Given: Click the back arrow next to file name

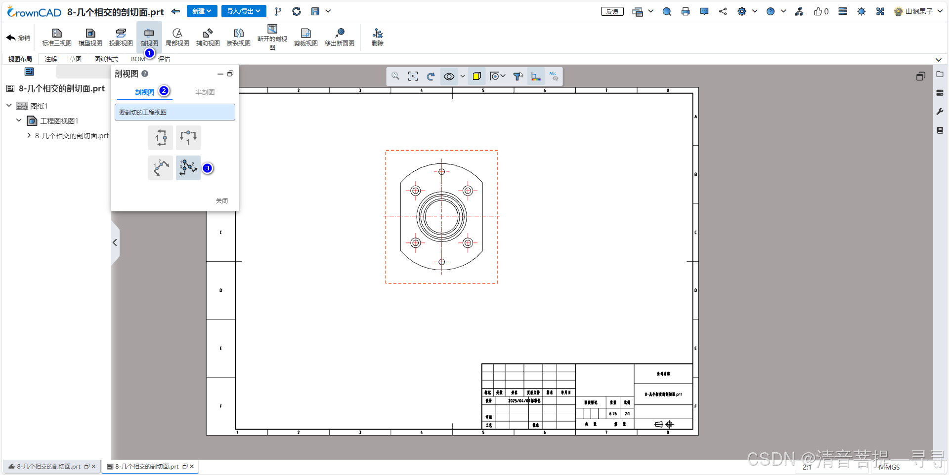Looking at the screenshot, I should [x=175, y=11].
